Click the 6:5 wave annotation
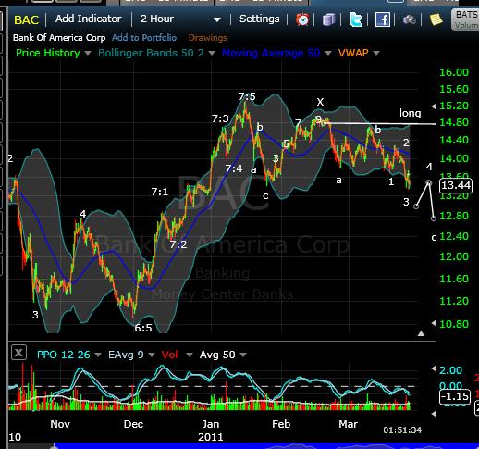This screenshot has height=449, width=479. [x=143, y=328]
